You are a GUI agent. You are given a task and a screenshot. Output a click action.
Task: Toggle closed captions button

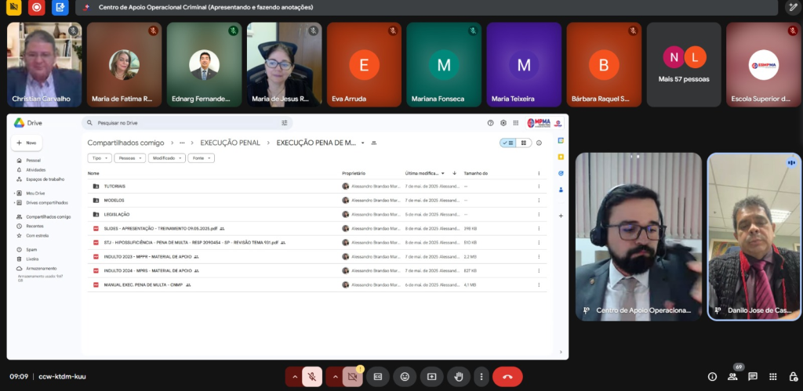(x=378, y=376)
